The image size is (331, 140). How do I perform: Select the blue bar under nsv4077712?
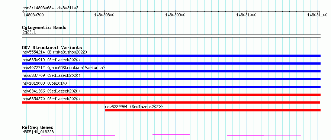171,71
